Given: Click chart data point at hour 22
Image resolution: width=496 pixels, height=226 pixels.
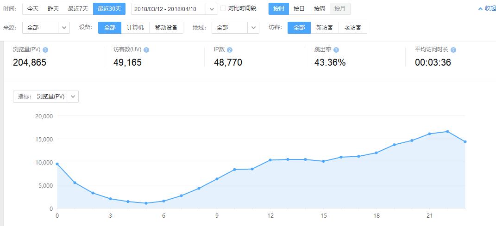Looking at the screenshot, I should [447, 131].
